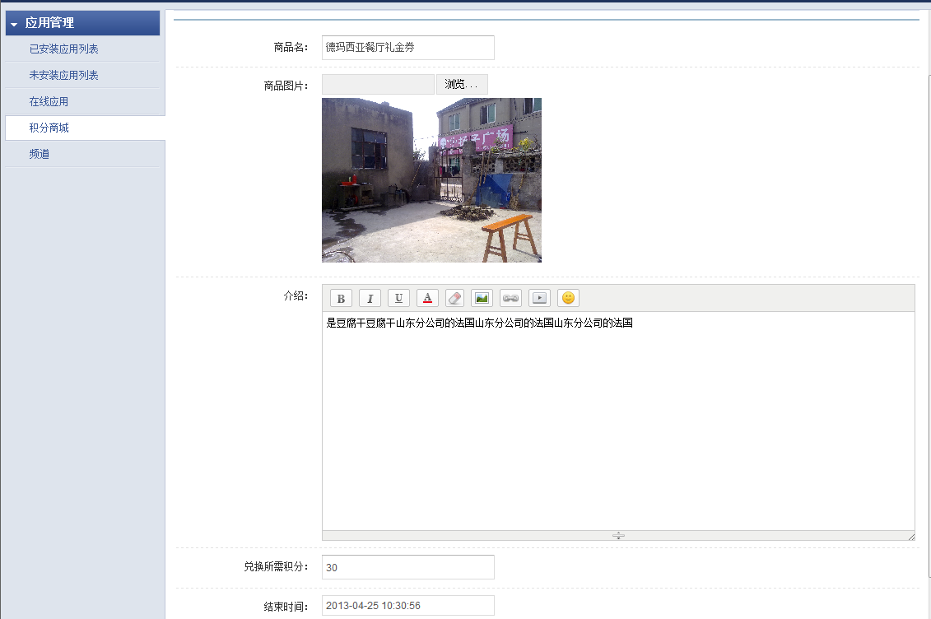This screenshot has height=619, width=931.
Task: Toggle underline formatting in the editor
Action: pos(398,298)
